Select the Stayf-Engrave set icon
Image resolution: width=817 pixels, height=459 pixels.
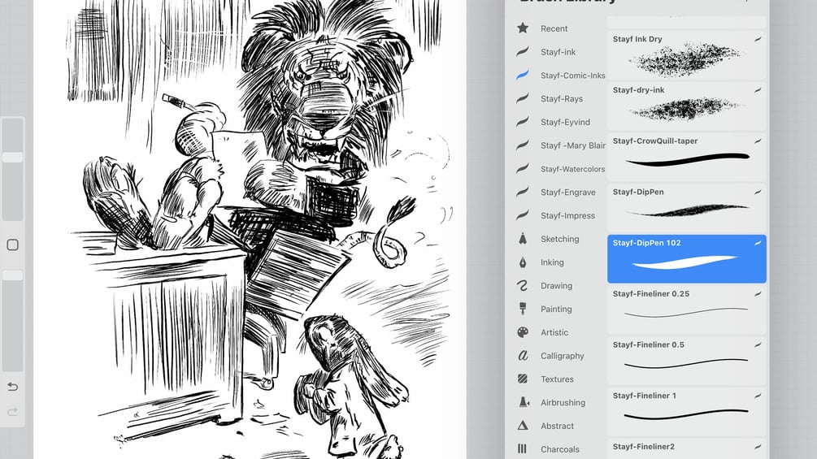click(523, 192)
